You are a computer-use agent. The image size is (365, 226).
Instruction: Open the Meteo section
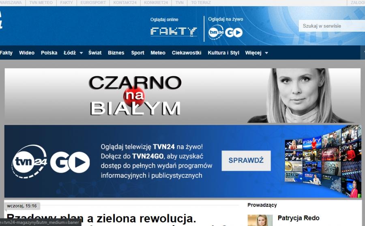158,53
